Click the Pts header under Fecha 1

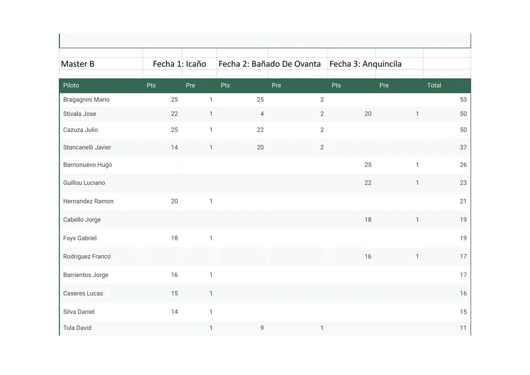tap(151, 85)
